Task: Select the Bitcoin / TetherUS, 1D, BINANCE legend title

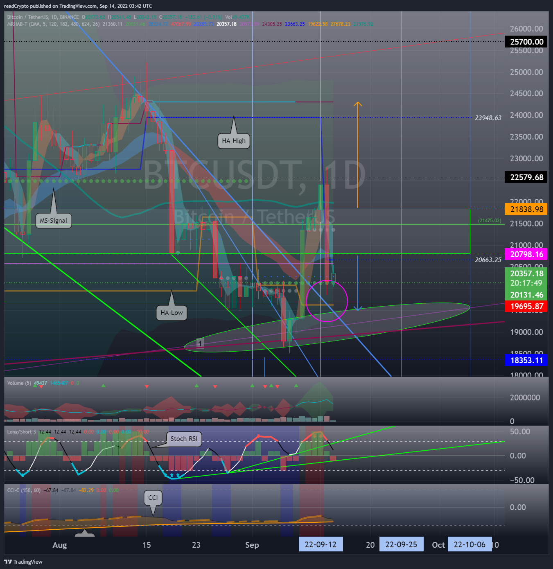Action: coord(43,17)
